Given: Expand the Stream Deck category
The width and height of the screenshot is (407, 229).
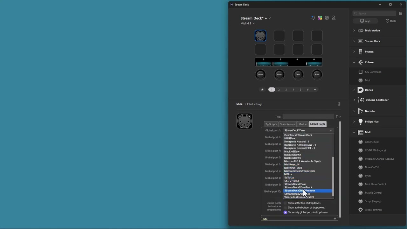Looking at the screenshot, I should (x=354, y=41).
